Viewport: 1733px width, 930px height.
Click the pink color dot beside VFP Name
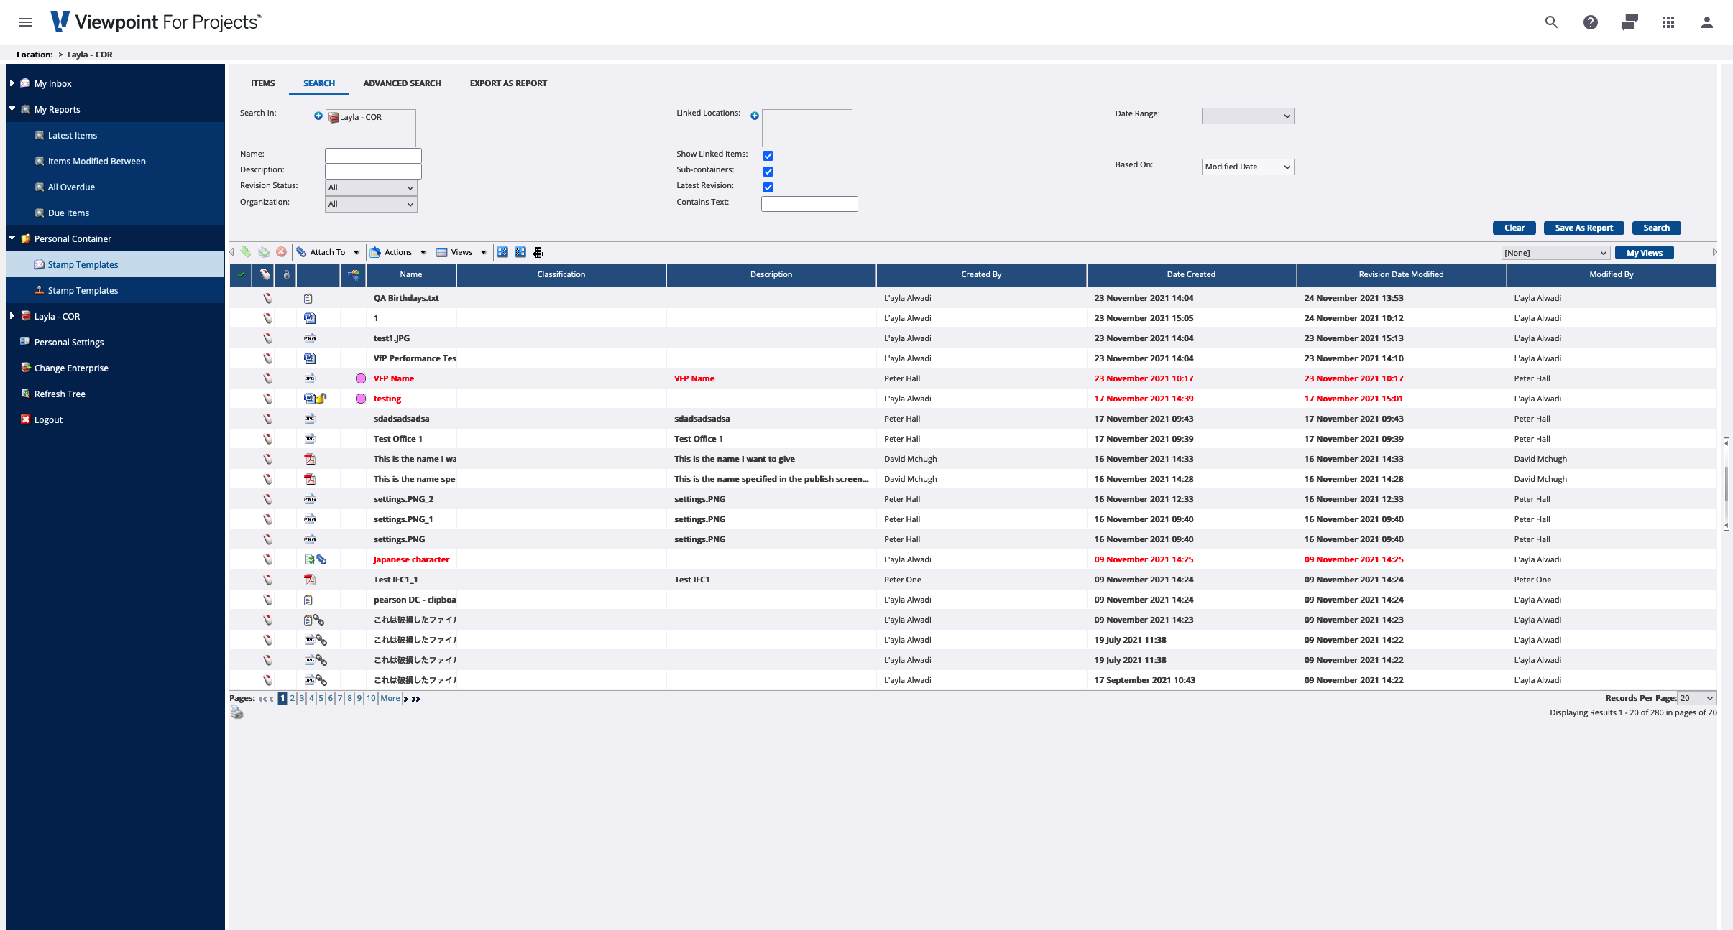tap(360, 378)
